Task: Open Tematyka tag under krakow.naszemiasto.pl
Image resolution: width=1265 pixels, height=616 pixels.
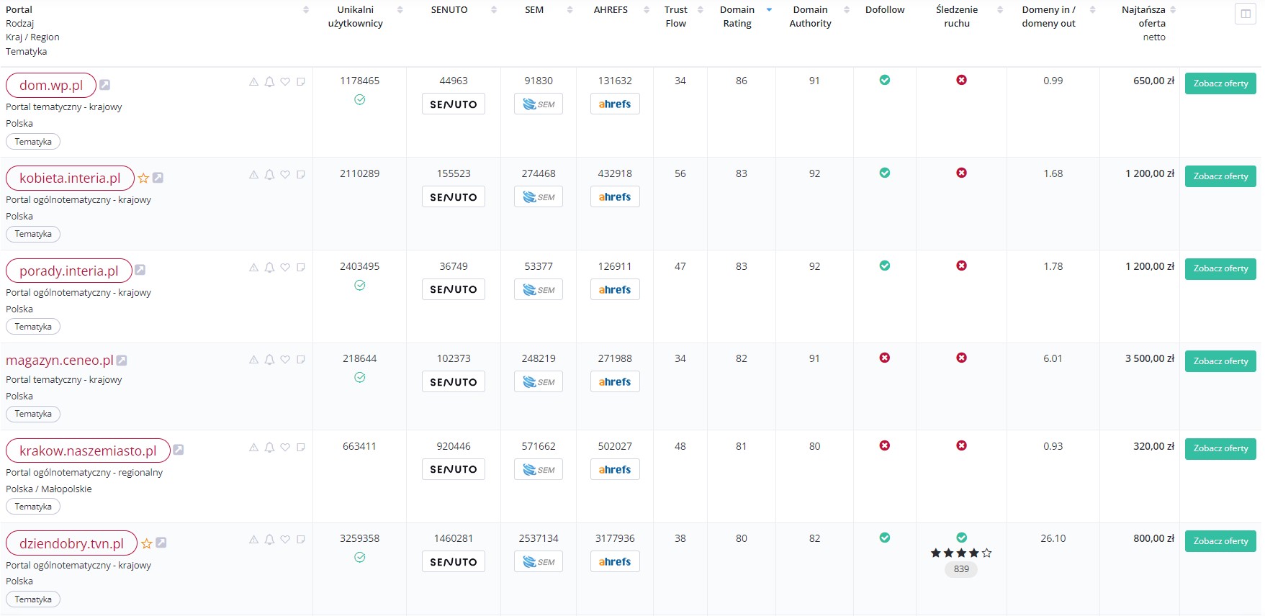Action: pos(33,507)
